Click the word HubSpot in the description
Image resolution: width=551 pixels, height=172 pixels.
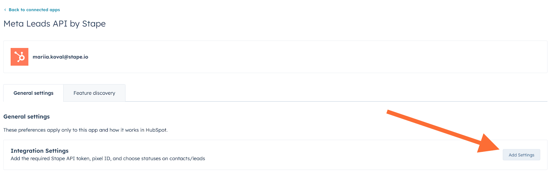(156, 130)
